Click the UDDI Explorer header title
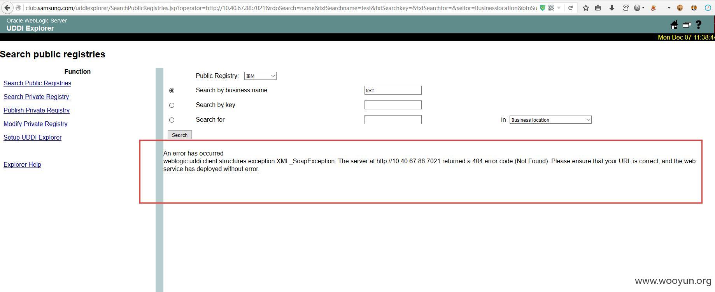 [30, 28]
